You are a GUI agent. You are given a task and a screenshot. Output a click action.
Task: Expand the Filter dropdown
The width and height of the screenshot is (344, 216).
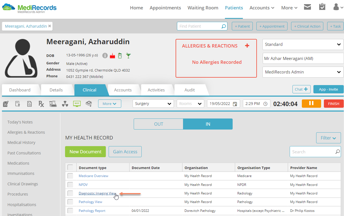pyautogui.click(x=328, y=138)
